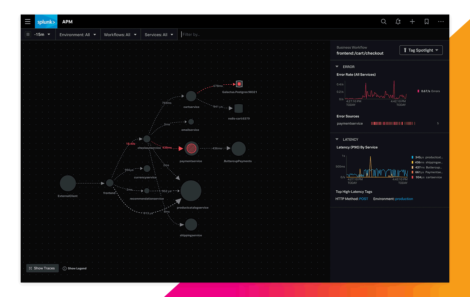Click Show Legend
The height and width of the screenshot is (297, 470).
[75, 268]
